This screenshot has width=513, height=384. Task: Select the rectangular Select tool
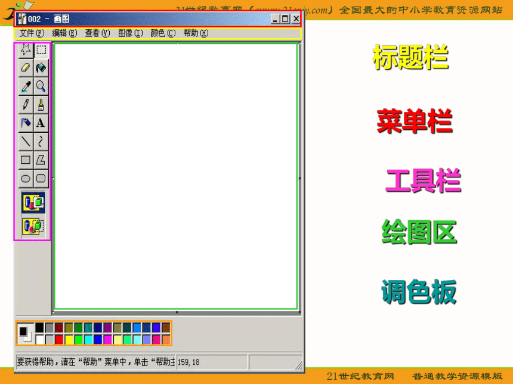[x=41, y=50]
